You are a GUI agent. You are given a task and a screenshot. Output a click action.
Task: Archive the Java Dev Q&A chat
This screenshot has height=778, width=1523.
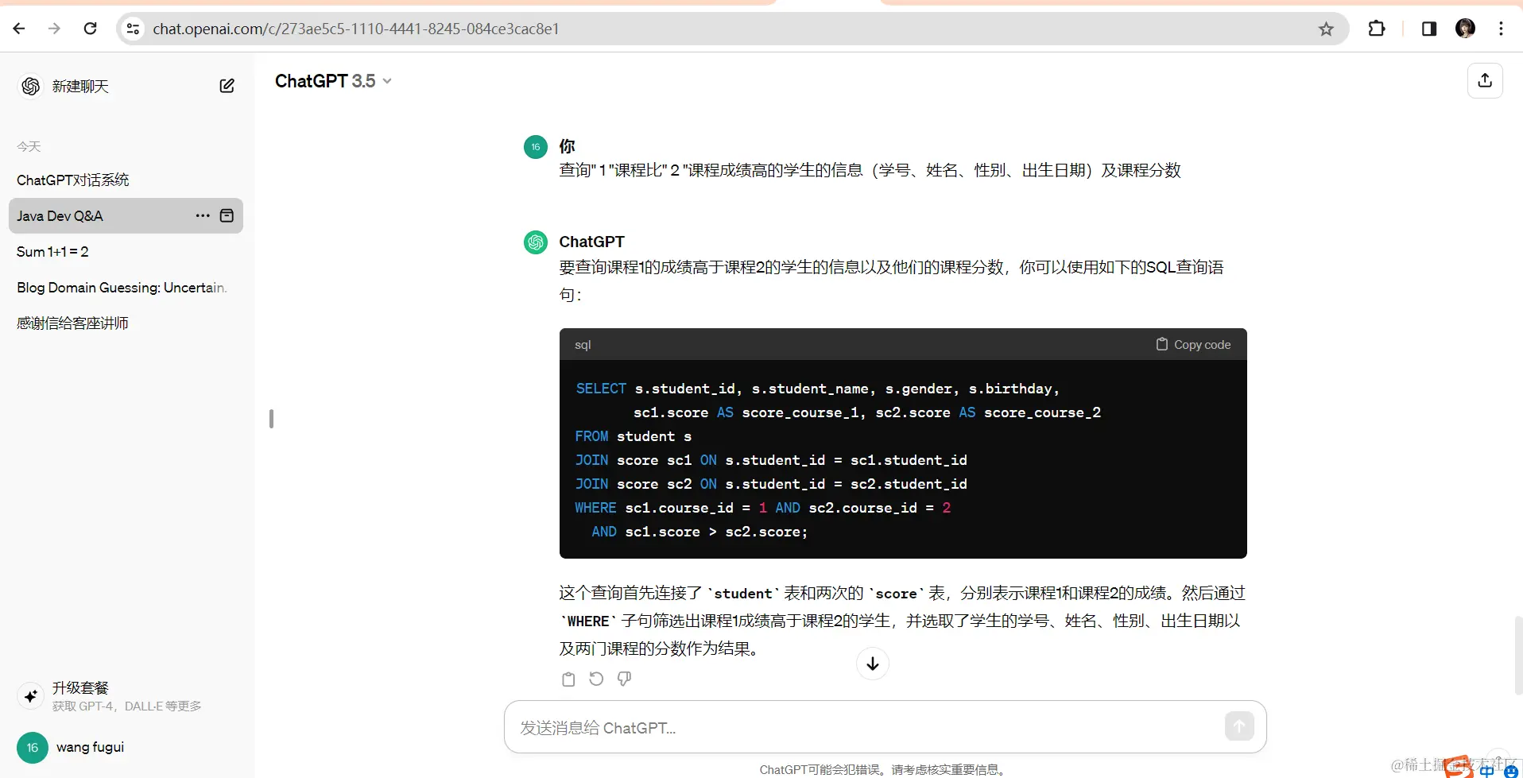(227, 215)
